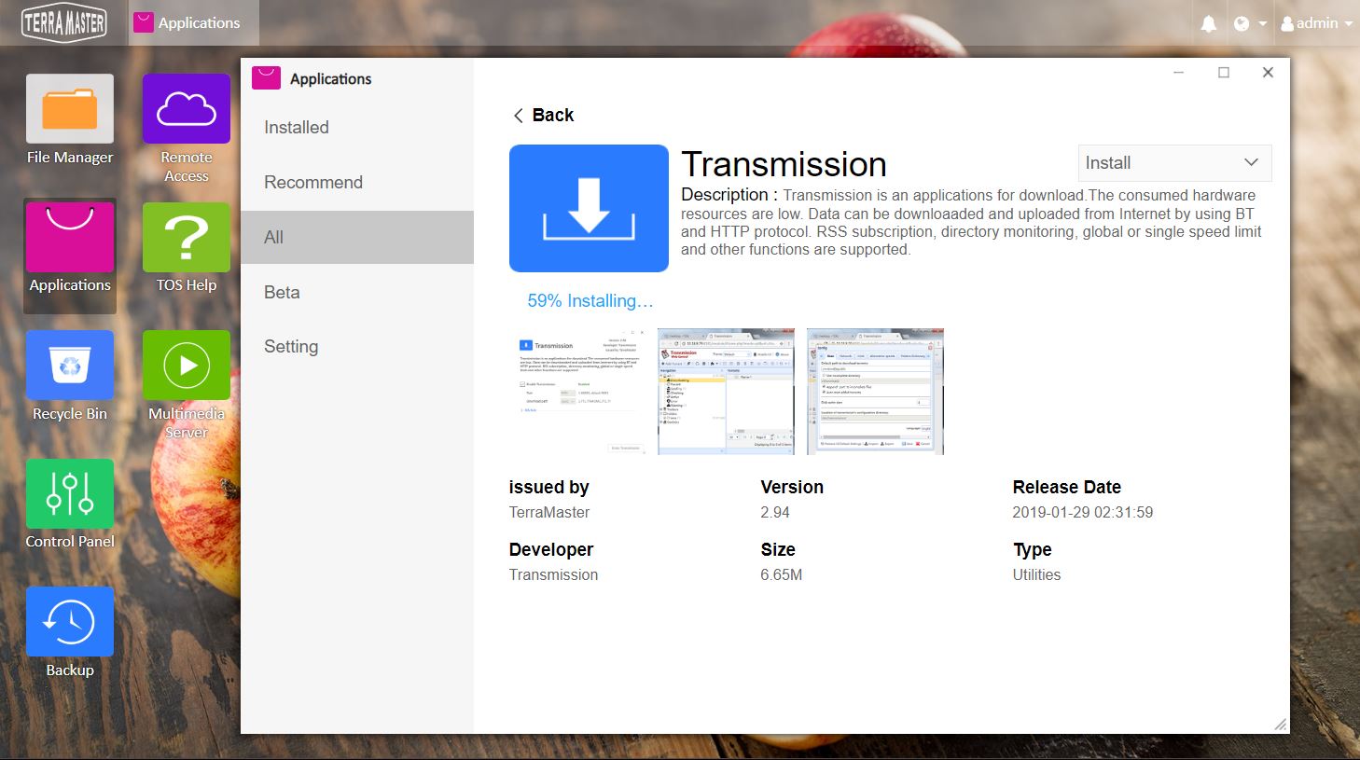Select the Recommend category
The height and width of the screenshot is (760, 1360).
point(313,183)
